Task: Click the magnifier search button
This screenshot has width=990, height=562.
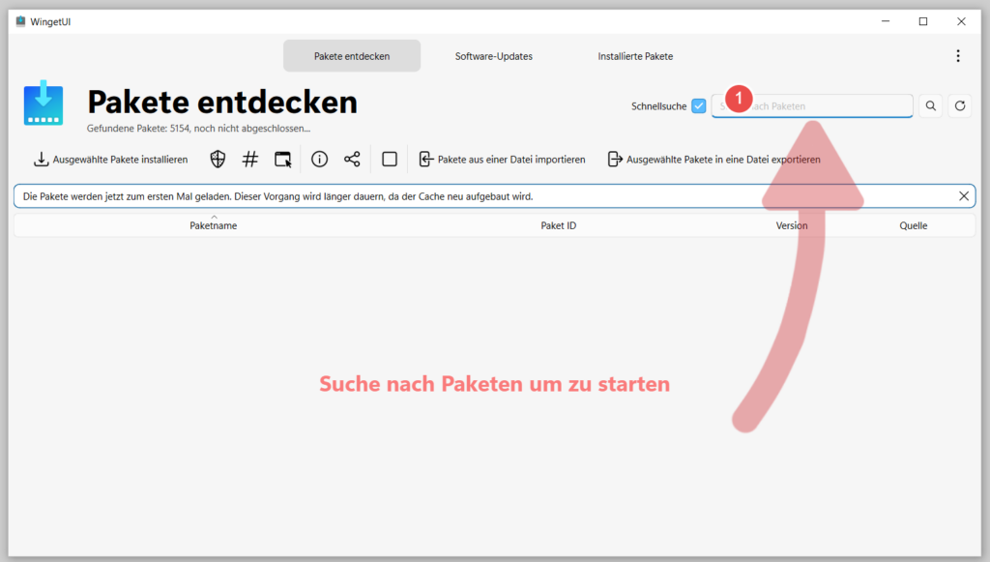Action: point(931,106)
